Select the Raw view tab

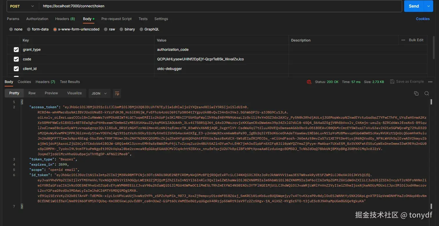pos(32,93)
